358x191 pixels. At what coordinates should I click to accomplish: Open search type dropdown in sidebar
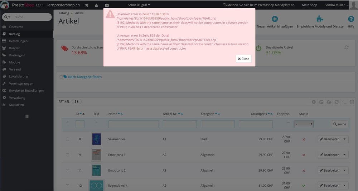coord(7,17)
